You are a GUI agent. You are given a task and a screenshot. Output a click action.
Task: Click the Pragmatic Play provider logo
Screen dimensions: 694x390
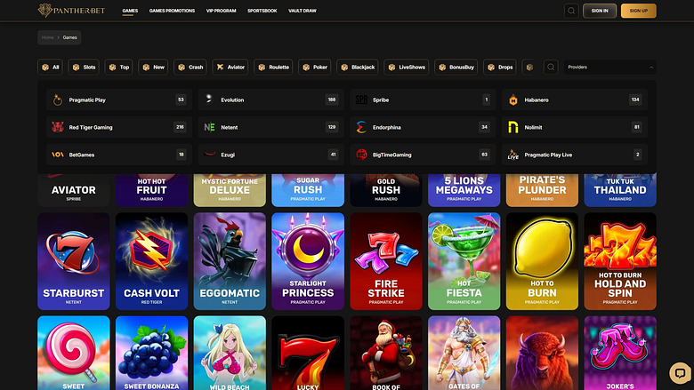pyautogui.click(x=58, y=99)
